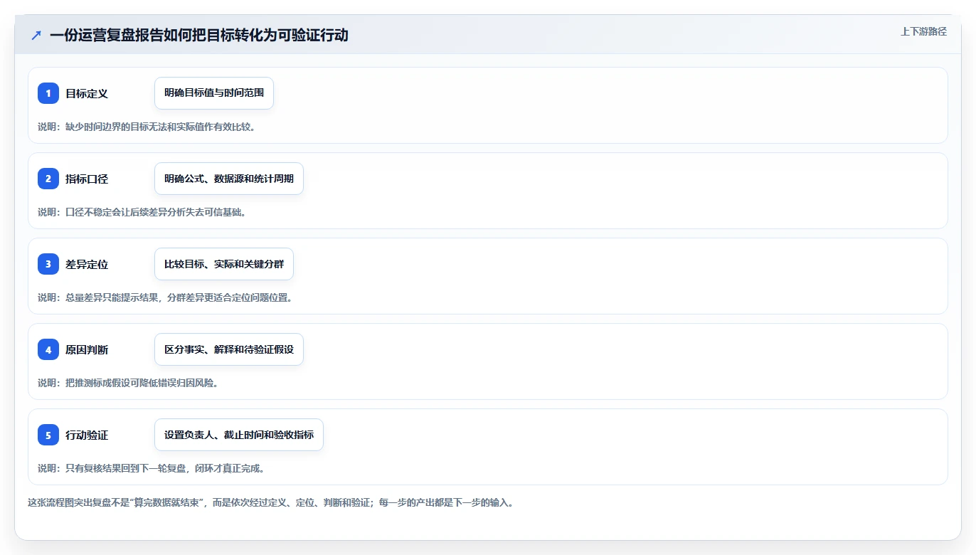Click the 原因判断 step title
The width and height of the screenshot is (976, 555).
click(x=87, y=349)
